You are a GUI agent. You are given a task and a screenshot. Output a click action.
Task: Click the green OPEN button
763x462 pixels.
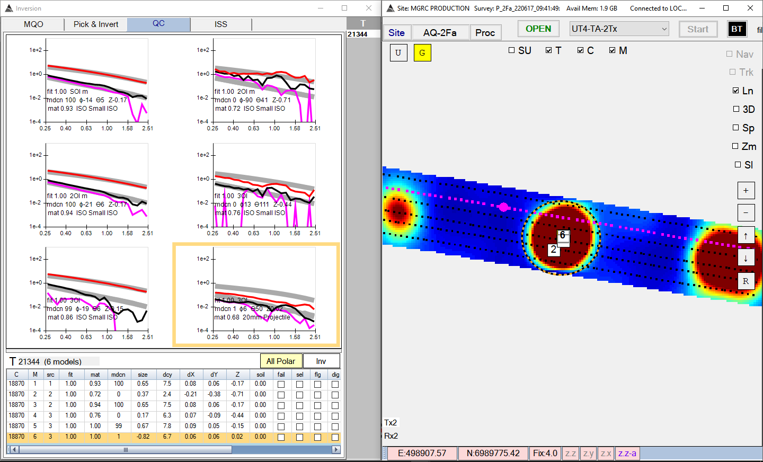pyautogui.click(x=538, y=29)
